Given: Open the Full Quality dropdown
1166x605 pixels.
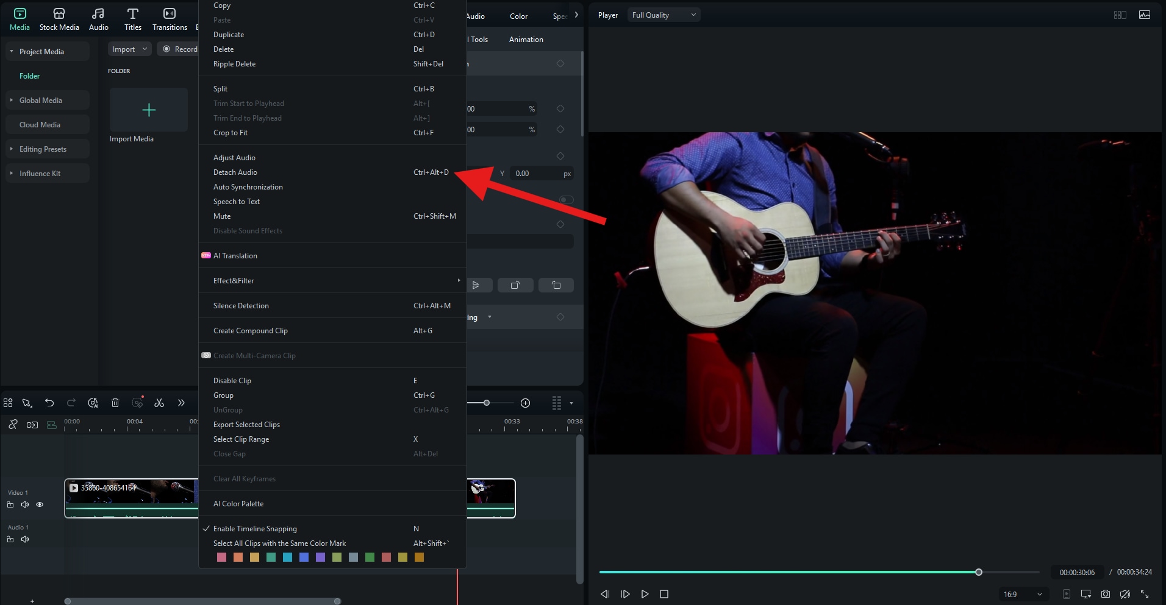Looking at the screenshot, I should 664,15.
